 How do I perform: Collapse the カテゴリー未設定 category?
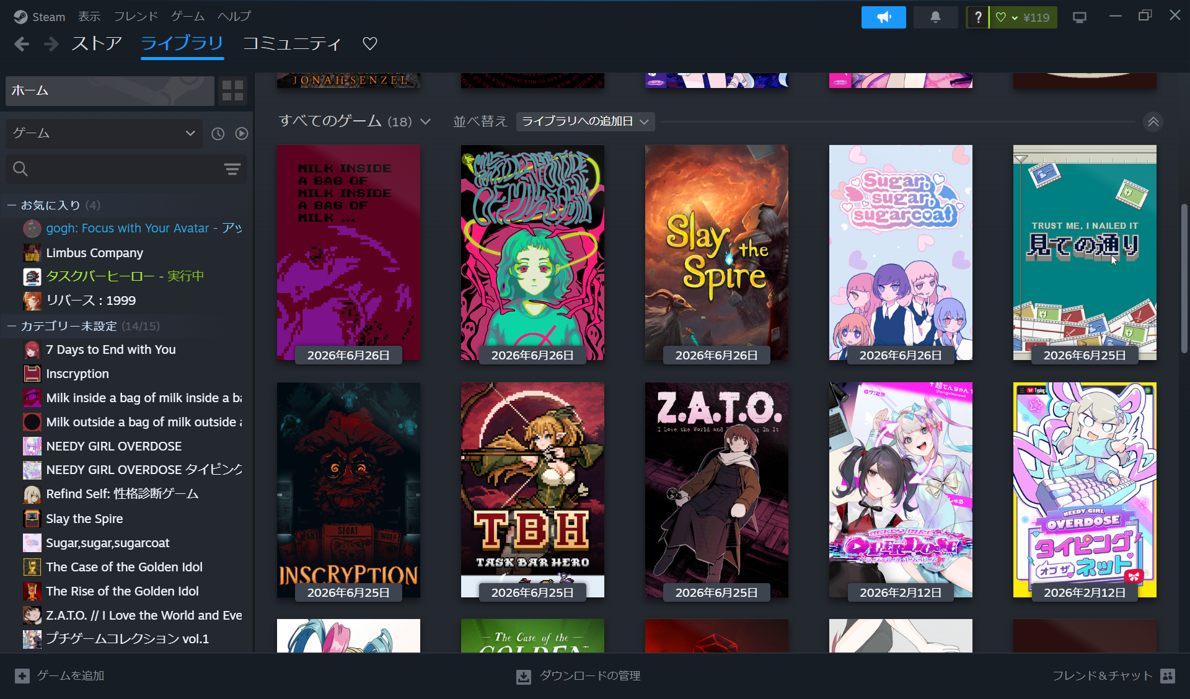12,326
